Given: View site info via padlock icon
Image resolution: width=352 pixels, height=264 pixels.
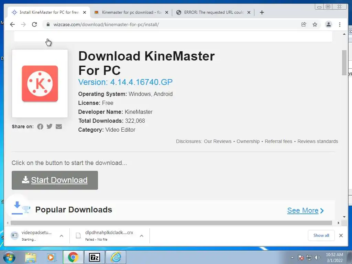Looking at the screenshot, I should pos(48,24).
